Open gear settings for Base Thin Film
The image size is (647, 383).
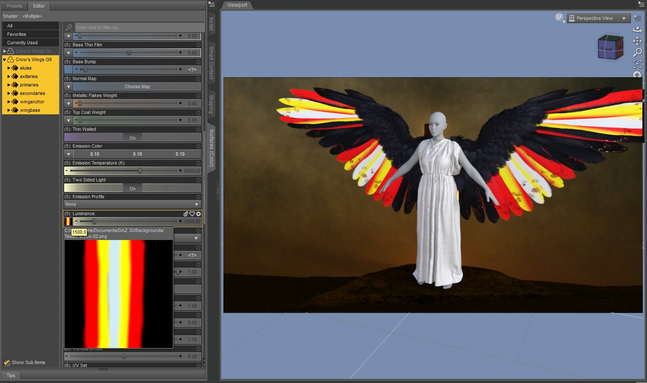pyautogui.click(x=198, y=45)
